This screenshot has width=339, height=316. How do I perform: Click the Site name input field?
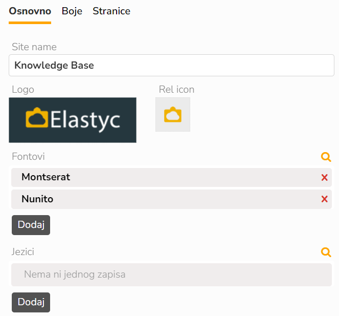[x=171, y=66]
